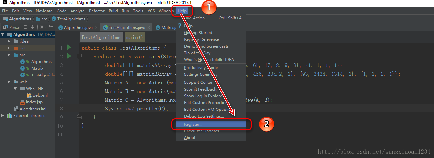Open the VCS menu

(151, 11)
